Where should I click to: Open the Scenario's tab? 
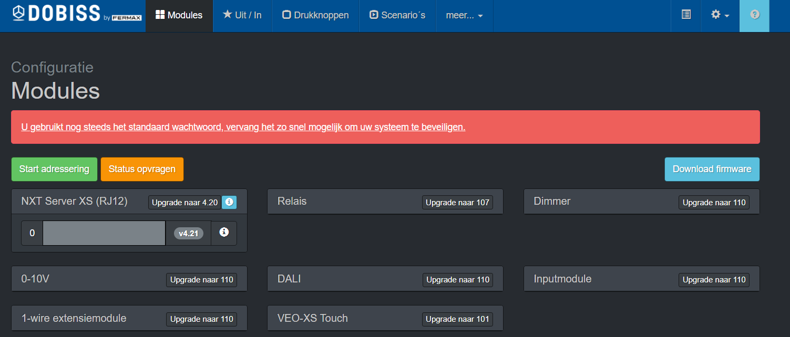point(397,15)
